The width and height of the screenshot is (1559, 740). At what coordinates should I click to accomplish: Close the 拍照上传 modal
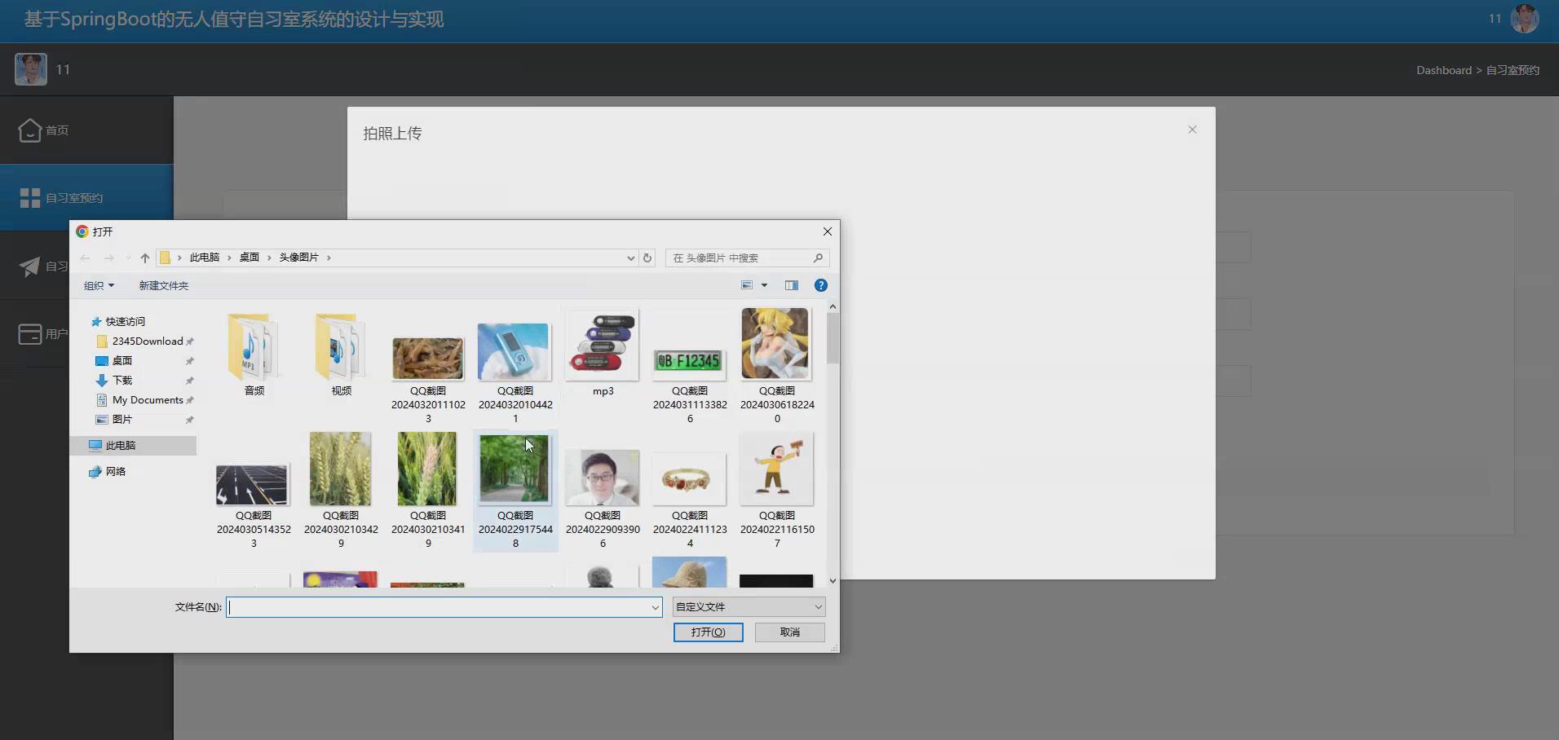click(x=1192, y=130)
